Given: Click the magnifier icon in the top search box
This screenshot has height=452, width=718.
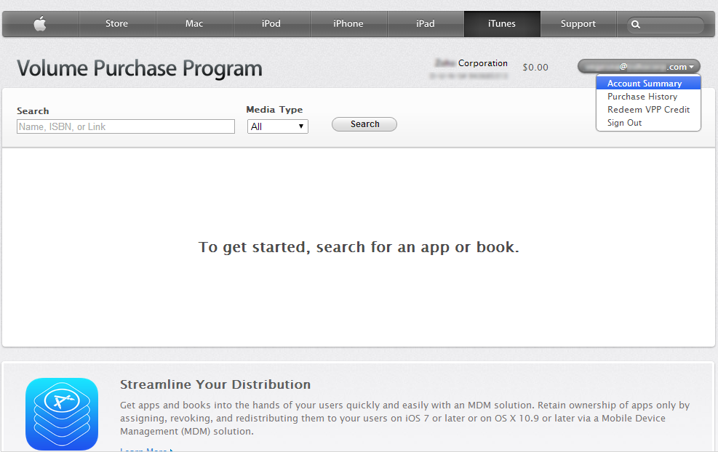Looking at the screenshot, I should tap(636, 24).
